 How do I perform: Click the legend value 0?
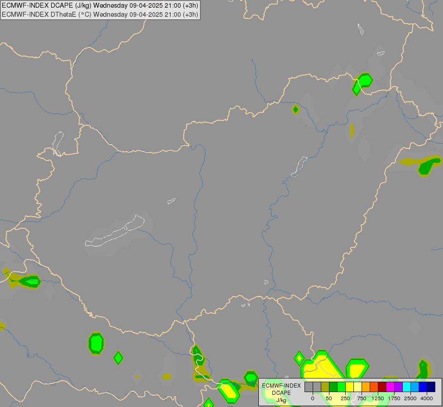pos(313,398)
